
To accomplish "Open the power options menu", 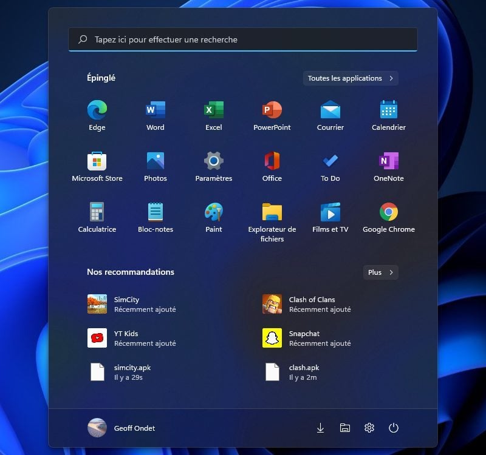I will [393, 428].
